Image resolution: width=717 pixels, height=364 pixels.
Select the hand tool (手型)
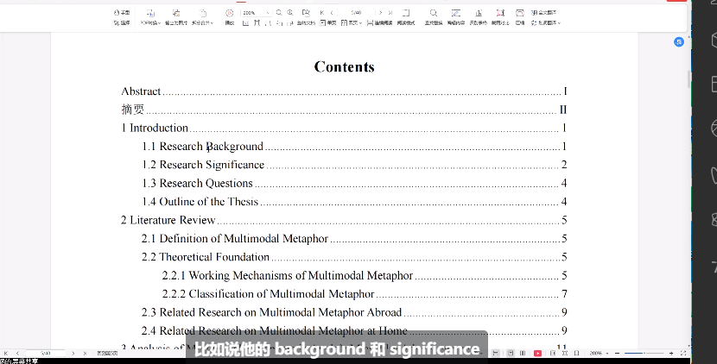pyautogui.click(x=120, y=13)
